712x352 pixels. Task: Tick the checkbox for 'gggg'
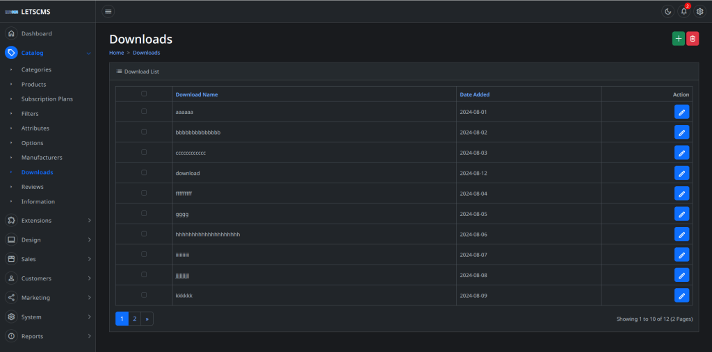click(144, 213)
